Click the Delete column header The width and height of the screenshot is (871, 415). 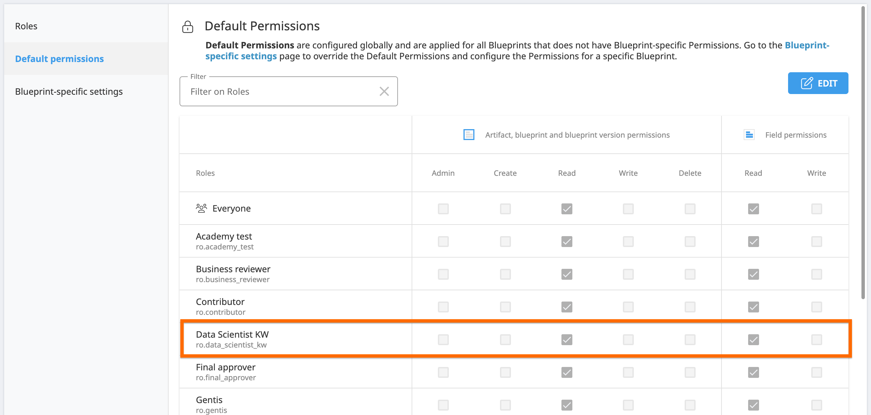(x=690, y=173)
